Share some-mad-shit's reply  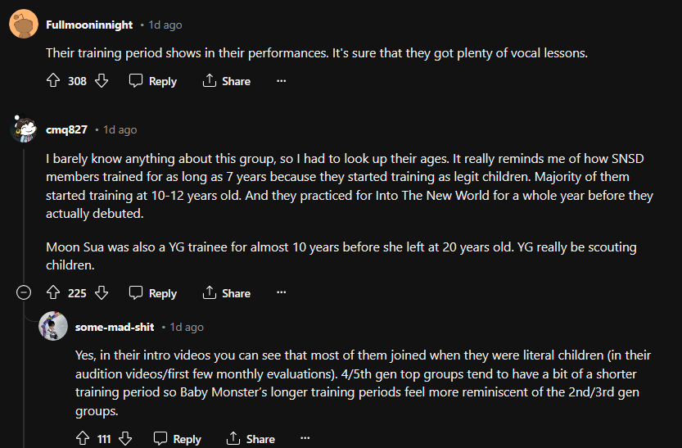coord(251,439)
